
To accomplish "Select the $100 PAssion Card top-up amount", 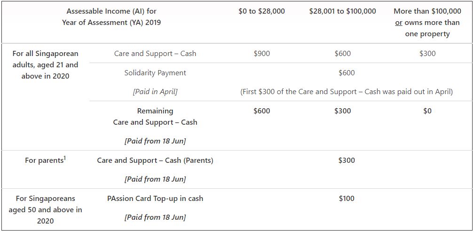I will tap(347, 199).
